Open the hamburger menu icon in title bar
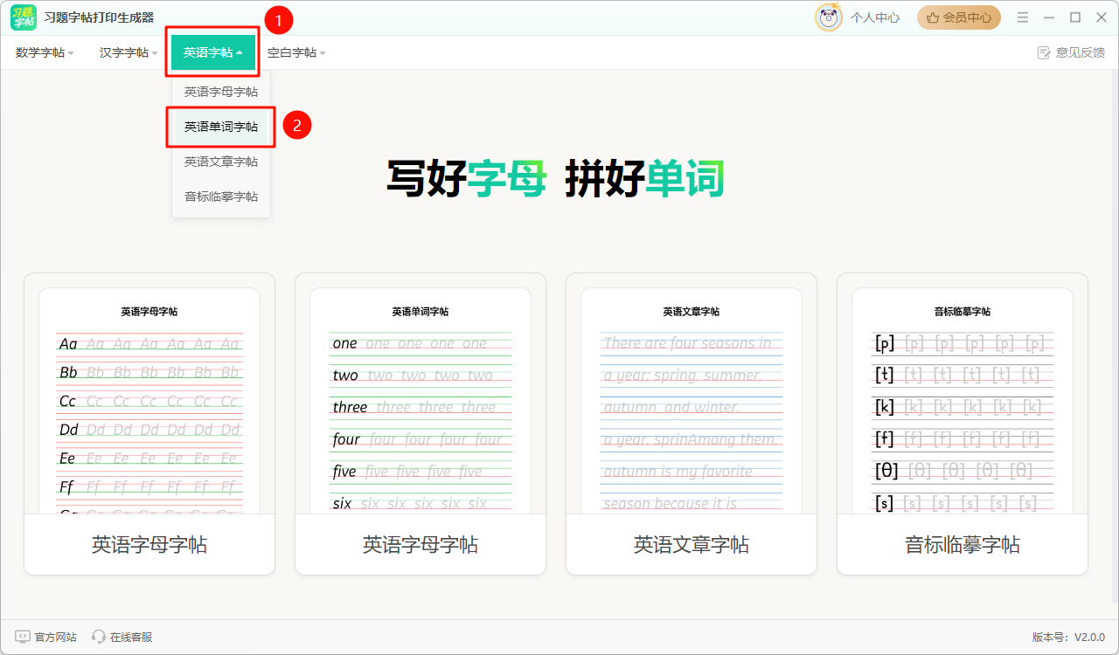 [1023, 17]
